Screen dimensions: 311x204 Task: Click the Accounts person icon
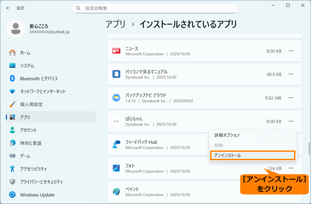[12, 130]
